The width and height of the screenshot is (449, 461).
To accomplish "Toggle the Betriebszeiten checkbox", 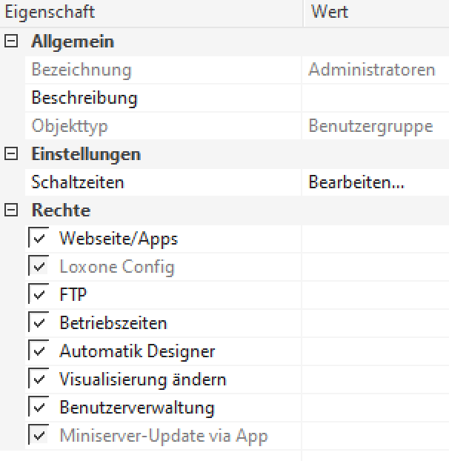I will 39,323.
